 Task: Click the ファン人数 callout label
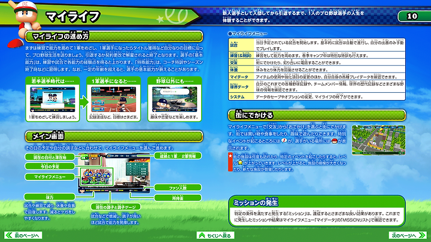[x=178, y=187]
